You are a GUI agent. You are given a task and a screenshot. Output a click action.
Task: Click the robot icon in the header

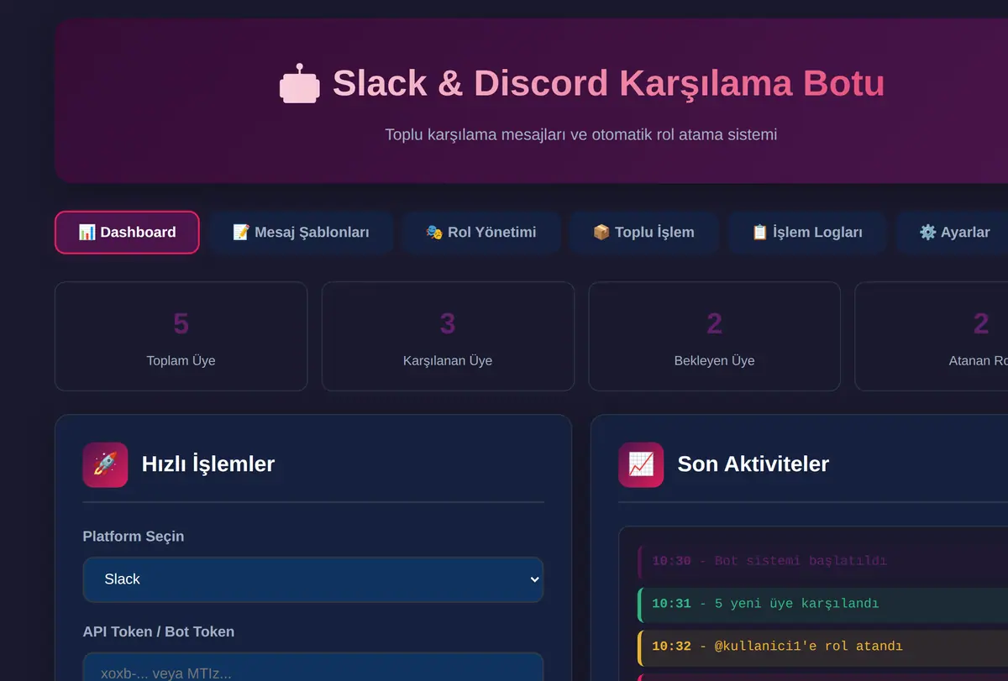pos(300,84)
